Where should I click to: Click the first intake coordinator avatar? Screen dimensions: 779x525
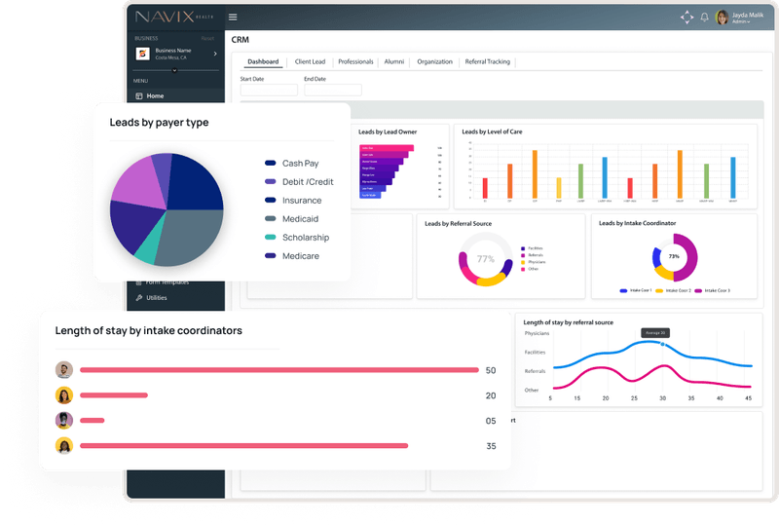pyautogui.click(x=64, y=370)
